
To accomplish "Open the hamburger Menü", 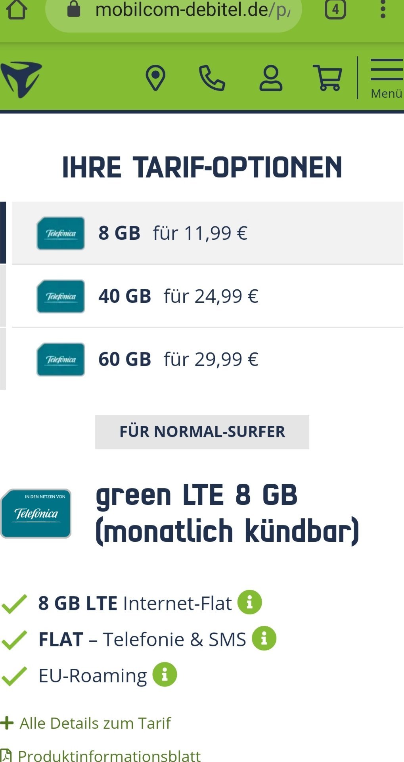I will [x=387, y=79].
